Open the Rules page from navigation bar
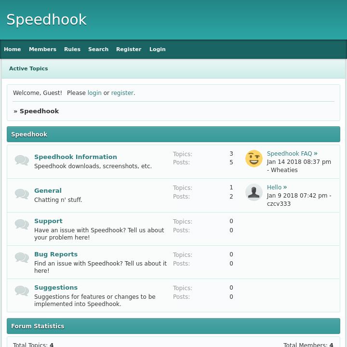The image size is (347, 347). (x=72, y=49)
